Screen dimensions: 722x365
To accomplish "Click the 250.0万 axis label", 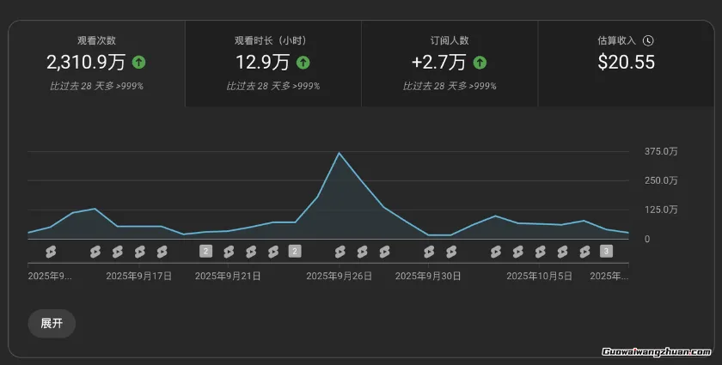I will pyautogui.click(x=661, y=180).
